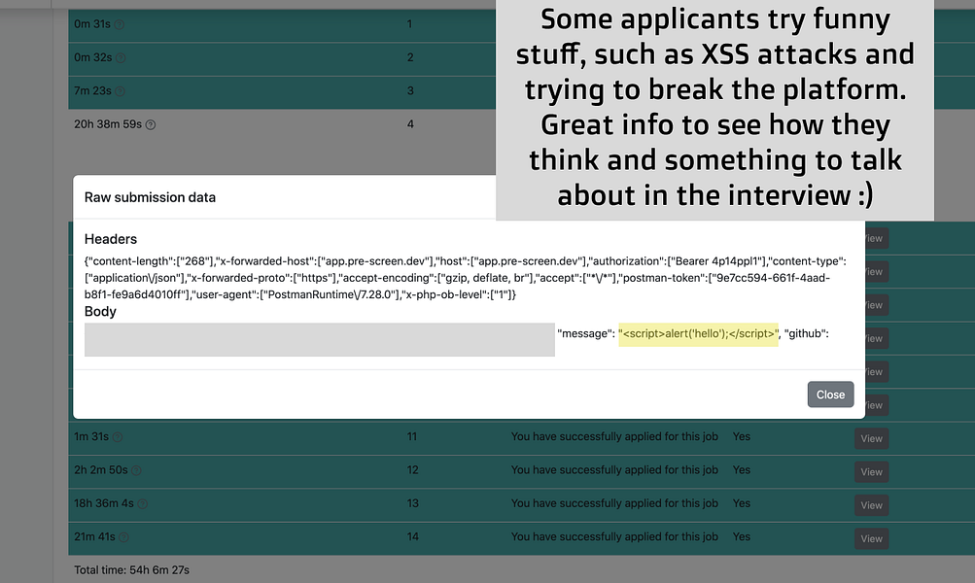Click Yes value in row 12
Viewport: 975px width, 583px height.
pyautogui.click(x=741, y=470)
